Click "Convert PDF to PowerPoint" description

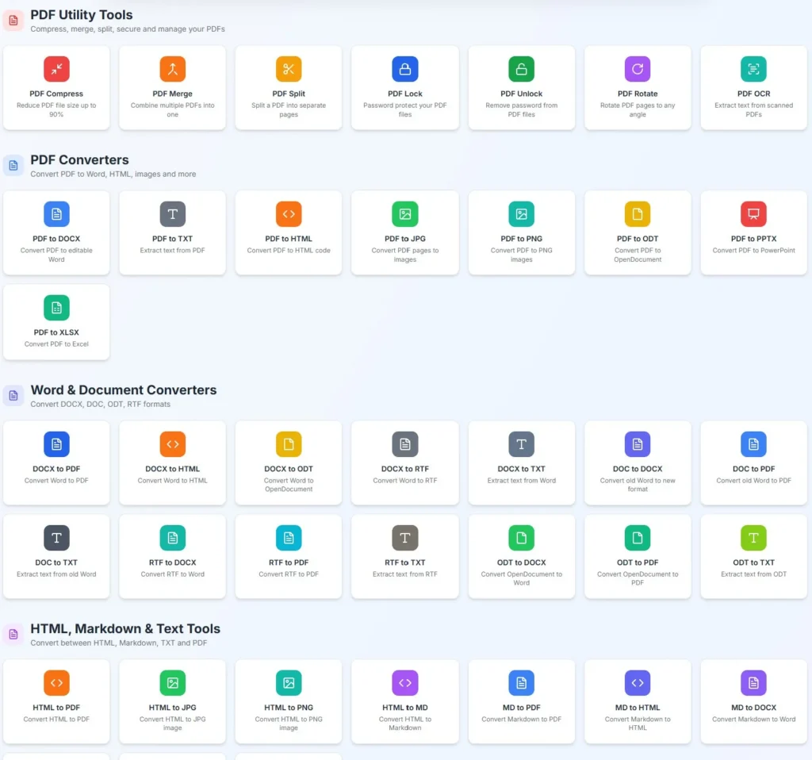coord(753,250)
